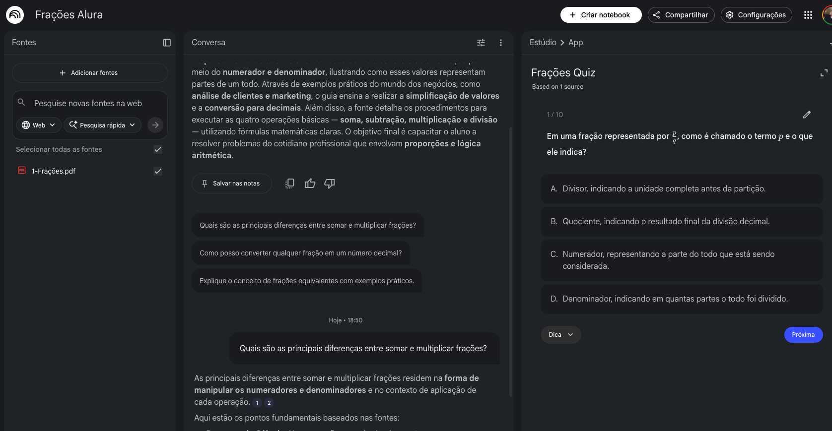
Task: Click the Criar notebook button
Action: coord(601,15)
